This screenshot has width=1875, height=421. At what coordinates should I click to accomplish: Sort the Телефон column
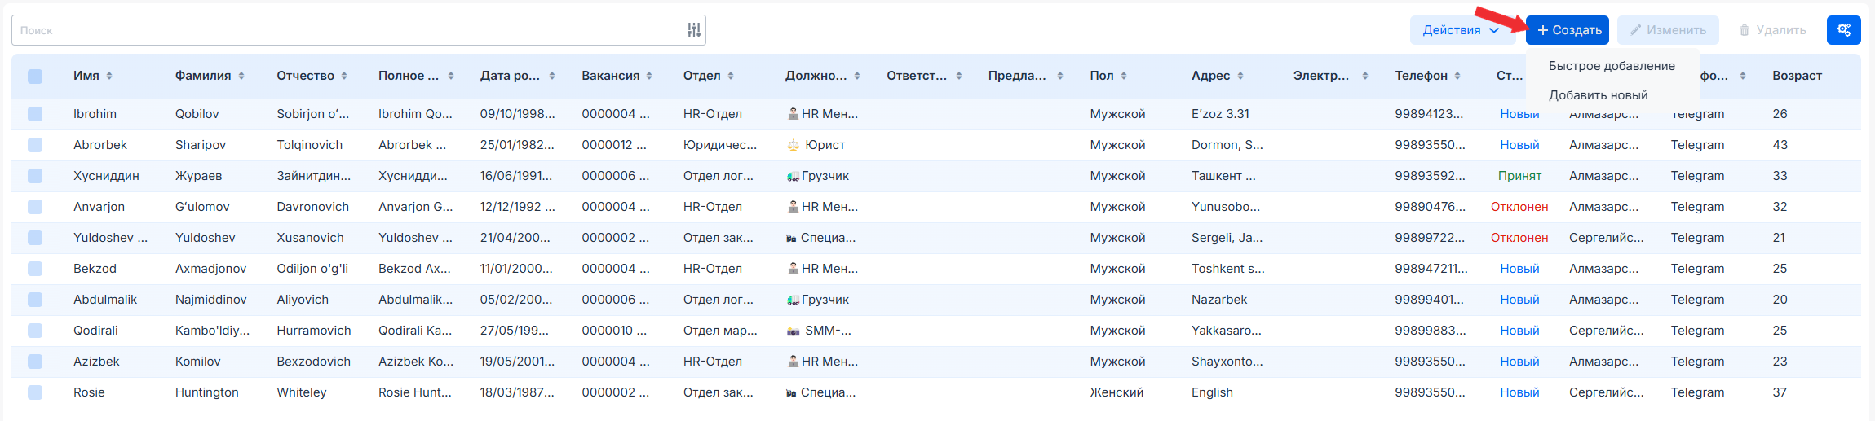(x=1457, y=76)
